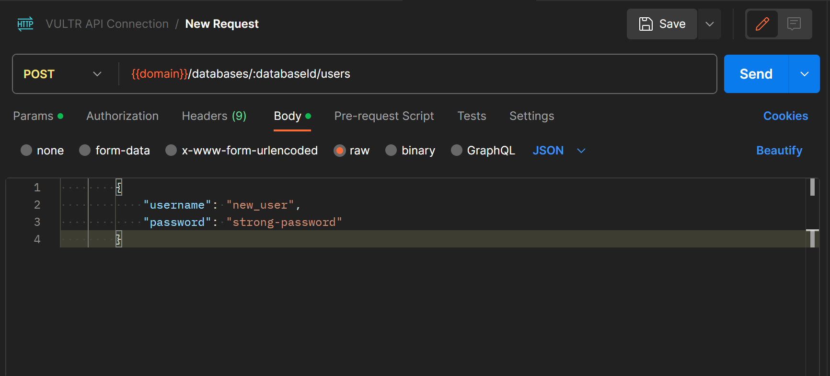Screen dimensions: 830x376
Task: Open the comments icon
Action: coord(794,24)
